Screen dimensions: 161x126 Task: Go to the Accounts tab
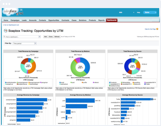[33, 20]
